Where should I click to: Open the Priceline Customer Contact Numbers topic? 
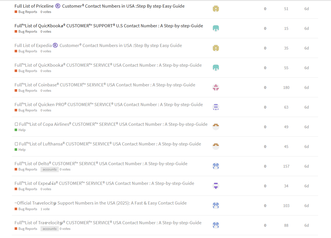pyautogui.click(x=100, y=6)
